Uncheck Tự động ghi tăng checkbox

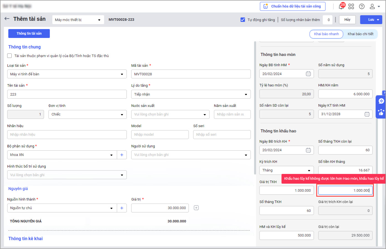click(243, 20)
